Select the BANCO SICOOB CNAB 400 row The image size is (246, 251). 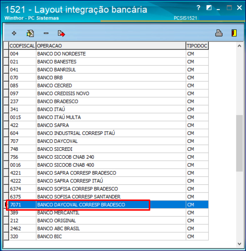pos(106,165)
